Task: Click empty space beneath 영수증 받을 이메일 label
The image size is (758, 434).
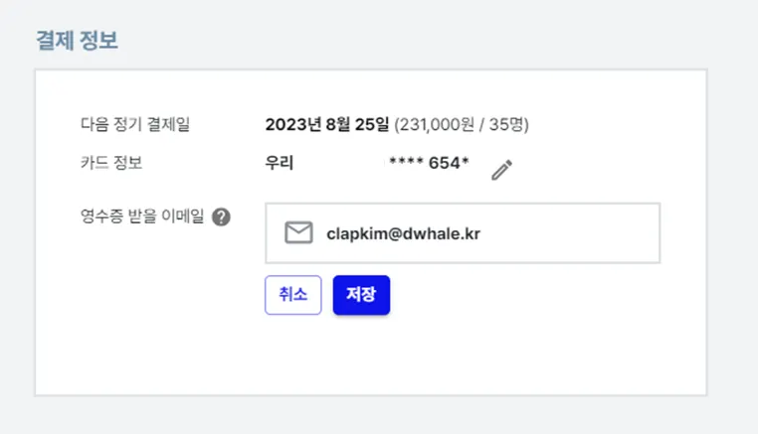Action: click(x=145, y=299)
